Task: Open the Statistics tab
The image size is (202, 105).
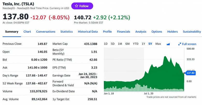Action: (67, 32)
